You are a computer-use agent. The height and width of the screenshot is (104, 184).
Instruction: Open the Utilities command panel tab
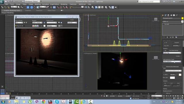pos(177,15)
